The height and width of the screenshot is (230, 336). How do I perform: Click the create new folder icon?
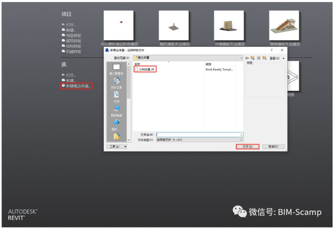pos(265,58)
